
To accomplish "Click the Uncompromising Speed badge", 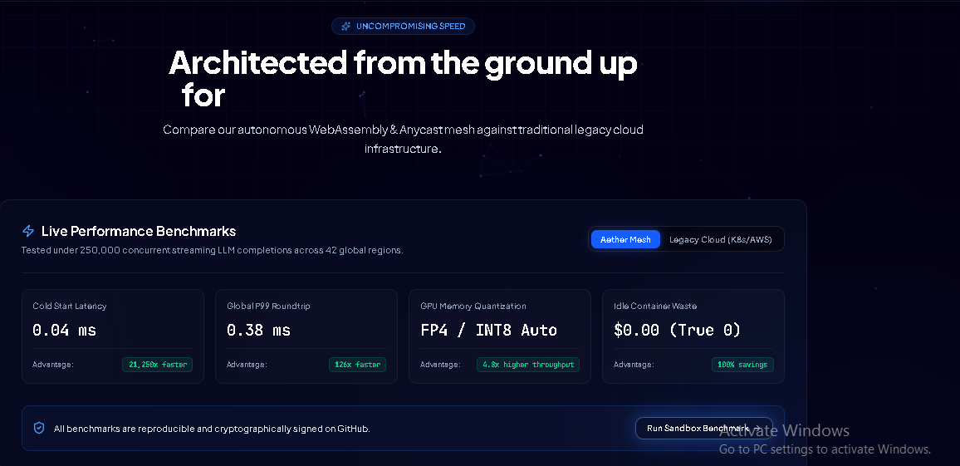I will (x=403, y=27).
